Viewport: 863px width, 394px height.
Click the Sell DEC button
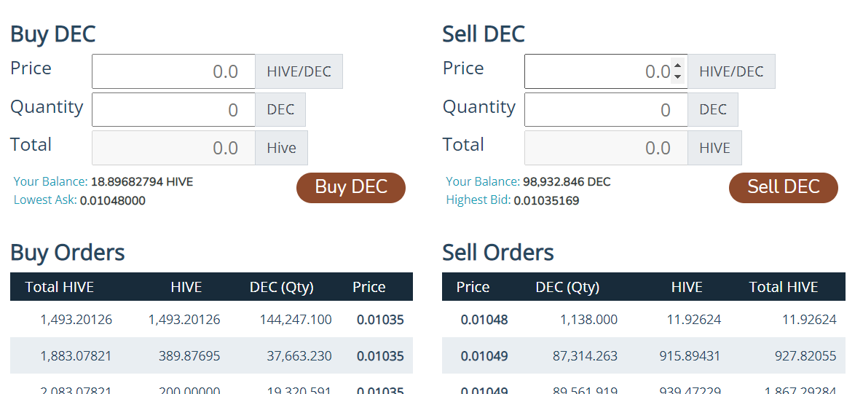783,188
